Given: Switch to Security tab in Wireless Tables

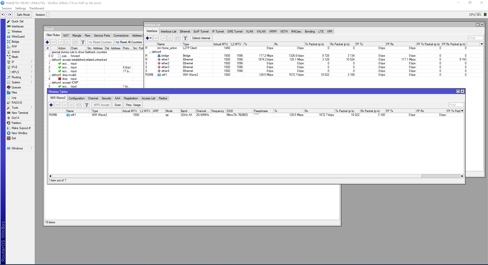Looking at the screenshot, I should click(x=106, y=98).
